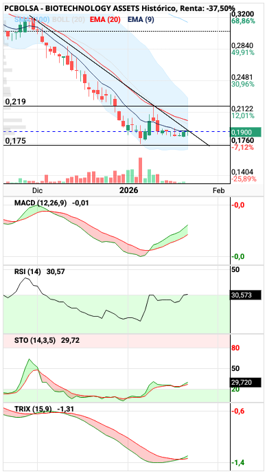Click the stochastic 20 level label
Viewport: 267px width, 474px height.
click(235, 389)
